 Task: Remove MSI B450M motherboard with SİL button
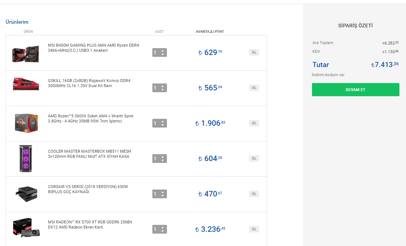pos(254,52)
